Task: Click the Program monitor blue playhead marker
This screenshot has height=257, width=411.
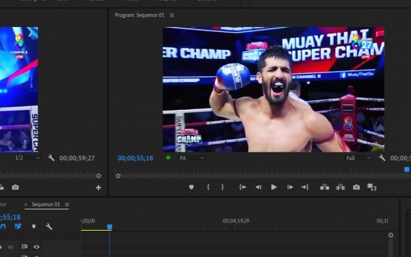Action: tap(407, 170)
